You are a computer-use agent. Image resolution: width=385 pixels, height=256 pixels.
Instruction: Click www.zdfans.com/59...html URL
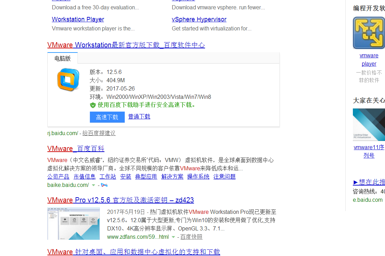(x=138, y=237)
